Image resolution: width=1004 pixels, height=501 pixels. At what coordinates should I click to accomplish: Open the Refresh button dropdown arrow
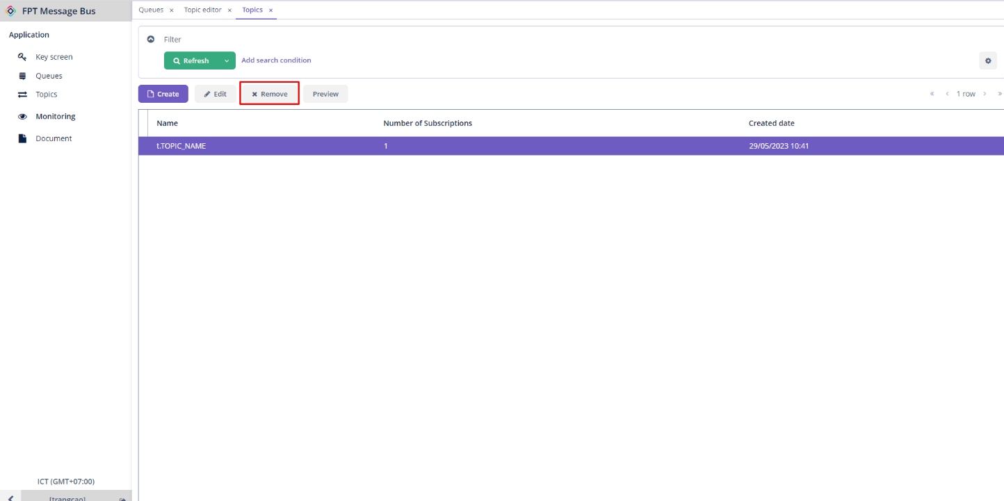click(227, 60)
